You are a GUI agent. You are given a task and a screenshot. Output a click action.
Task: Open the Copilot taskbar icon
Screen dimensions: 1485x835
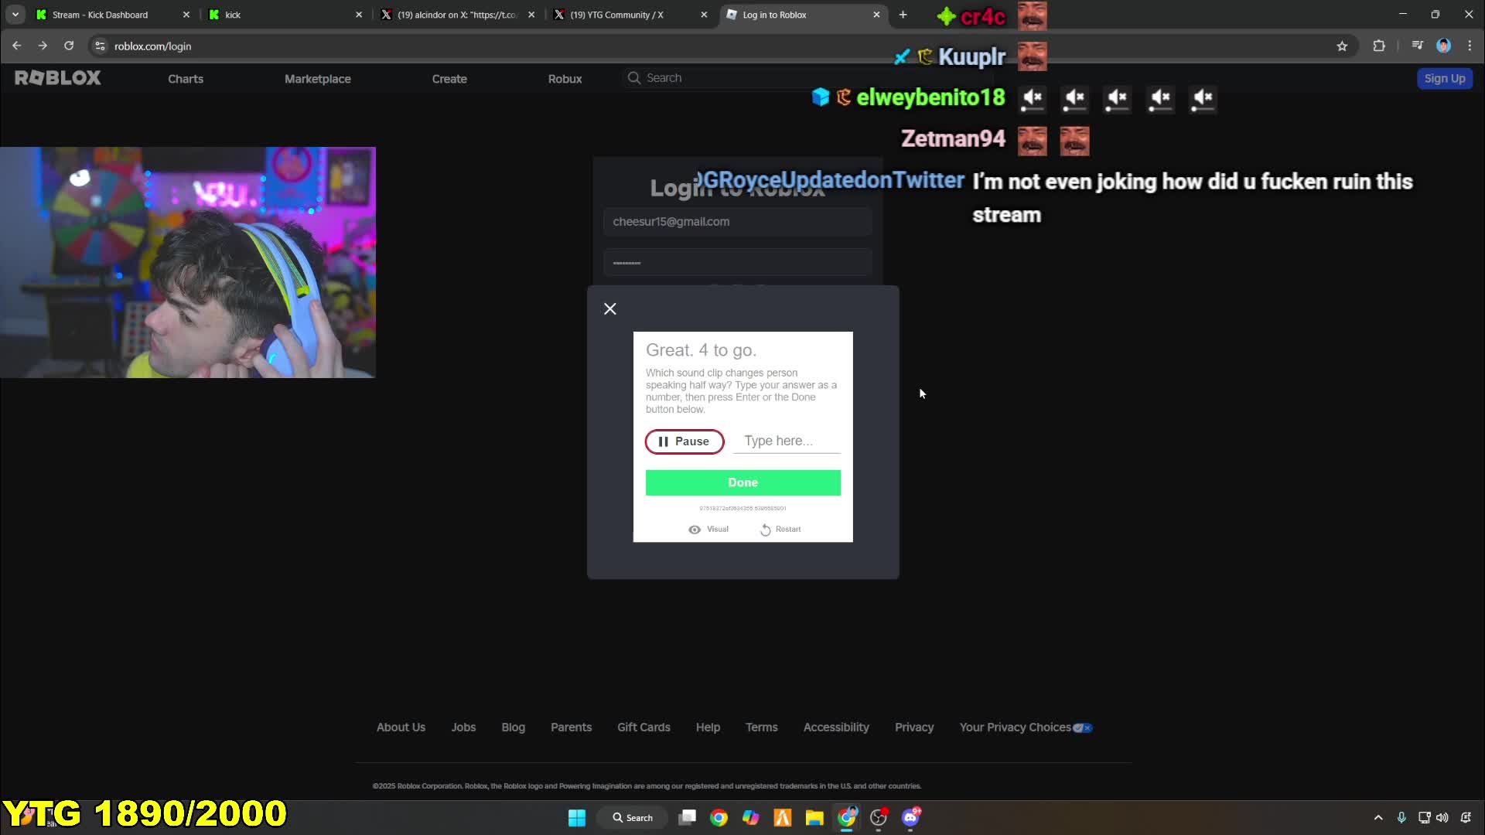click(x=750, y=818)
